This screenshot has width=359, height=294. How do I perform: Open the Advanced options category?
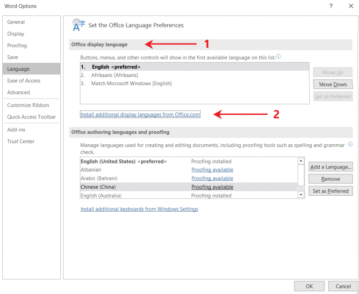[32, 92]
